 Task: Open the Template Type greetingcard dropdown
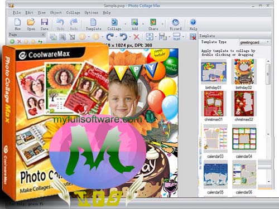(x=254, y=42)
